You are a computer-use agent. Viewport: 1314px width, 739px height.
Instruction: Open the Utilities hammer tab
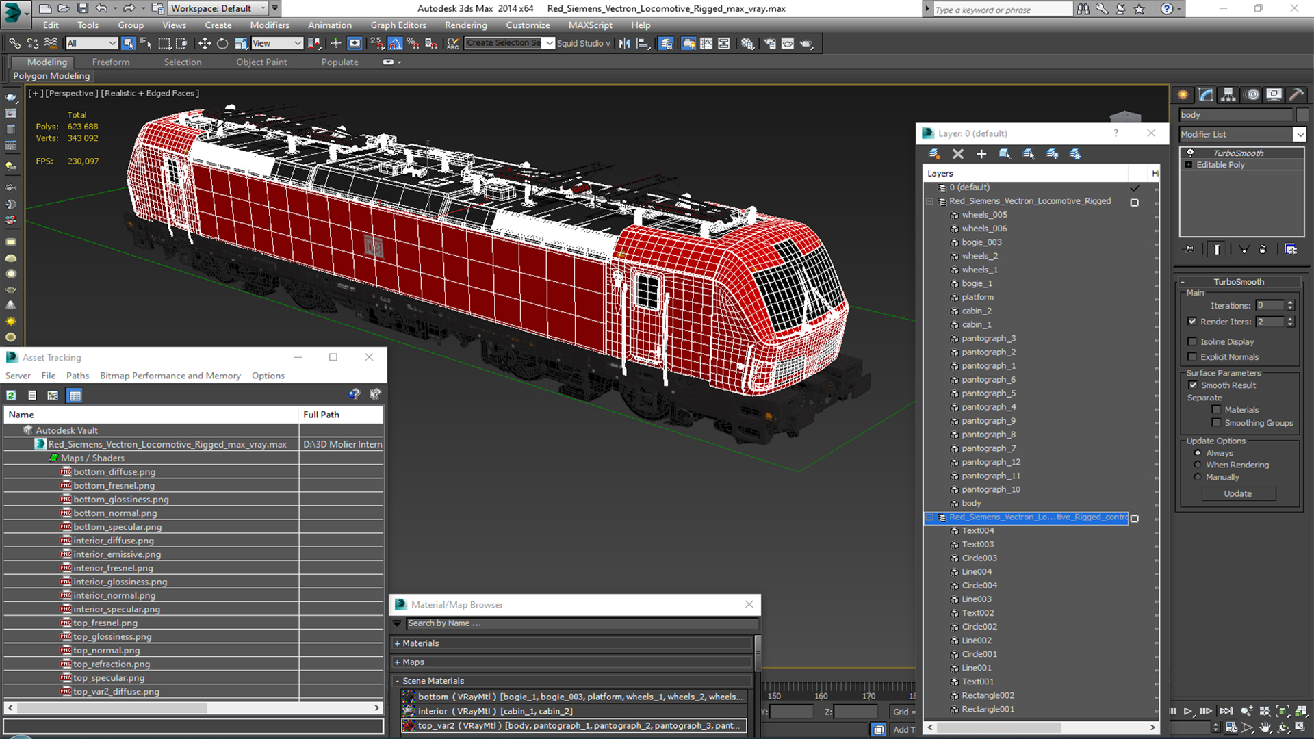[1296, 94]
